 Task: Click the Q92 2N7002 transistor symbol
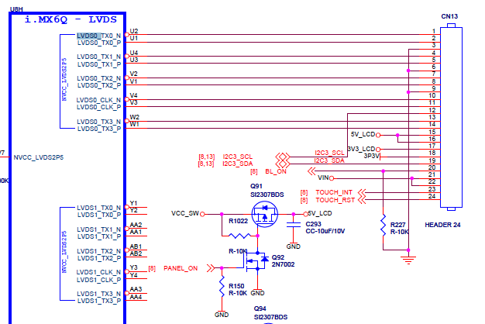[x=256, y=261]
